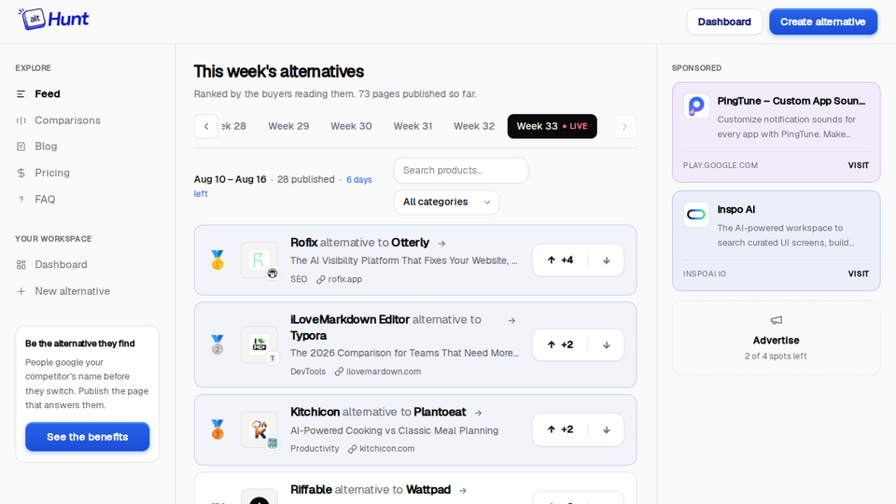The image size is (896, 504).
Task: Click the gold medal rank icon
Action: tap(217, 260)
